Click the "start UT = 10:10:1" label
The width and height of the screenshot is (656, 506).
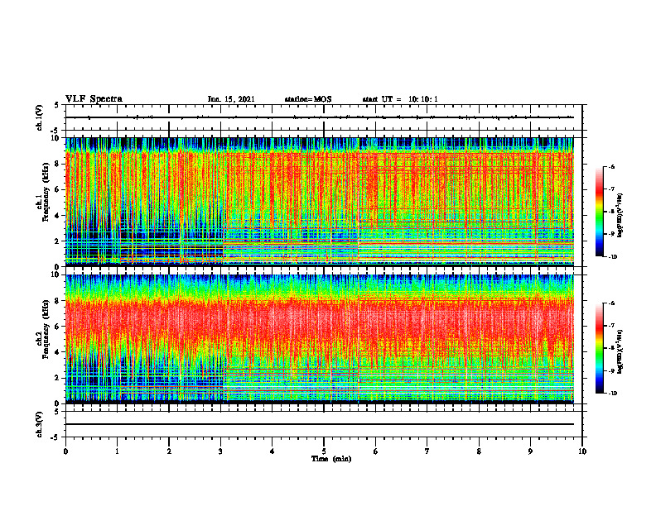(x=400, y=99)
